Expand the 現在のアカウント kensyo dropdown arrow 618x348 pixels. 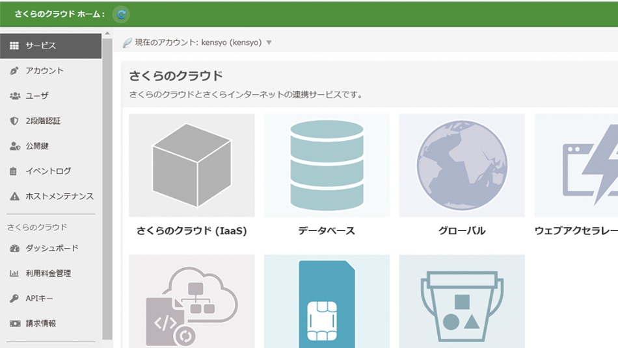[269, 42]
